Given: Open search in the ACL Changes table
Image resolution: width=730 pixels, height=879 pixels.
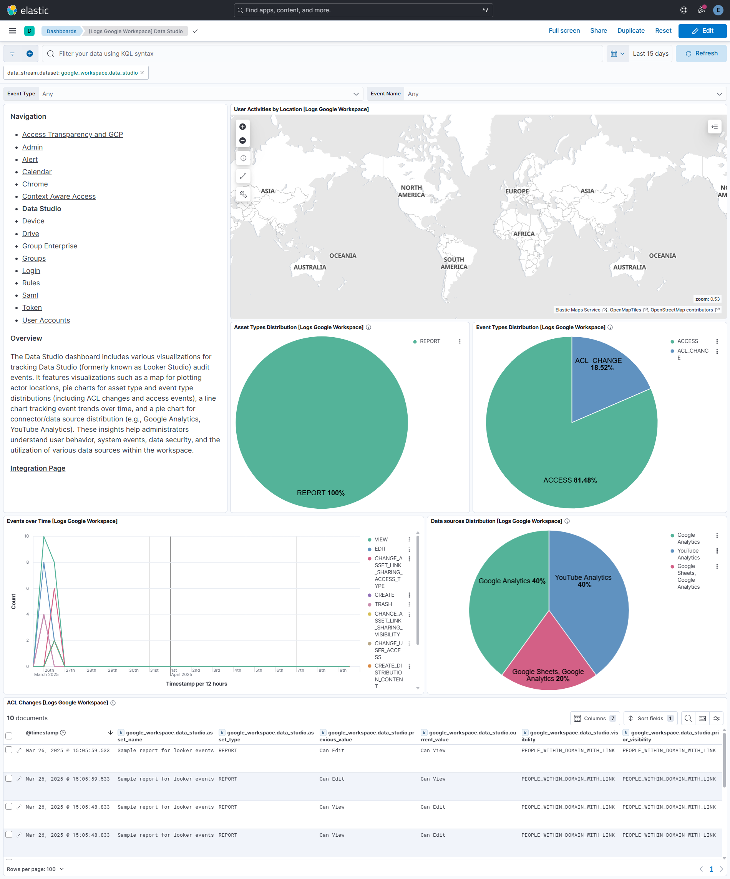Looking at the screenshot, I should tap(688, 718).
